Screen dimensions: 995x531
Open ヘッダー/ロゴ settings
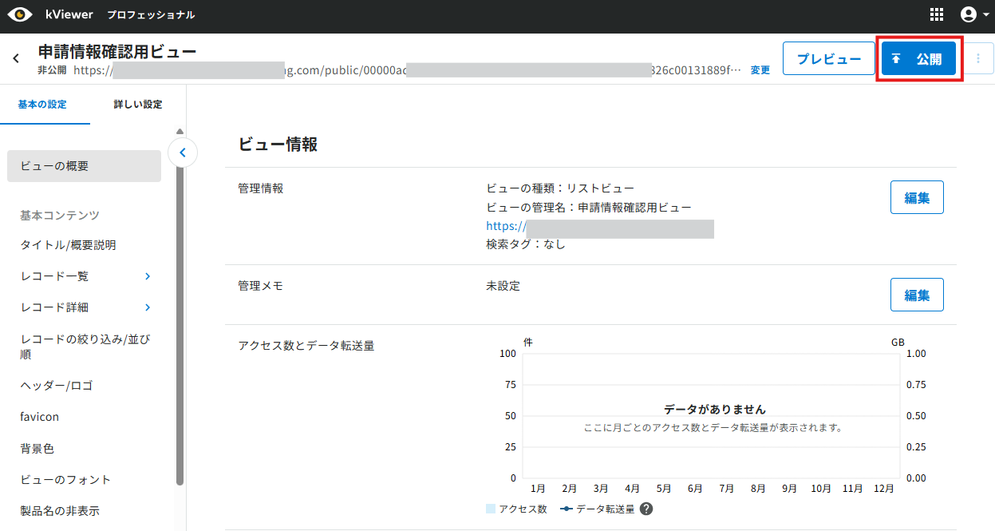click(57, 386)
